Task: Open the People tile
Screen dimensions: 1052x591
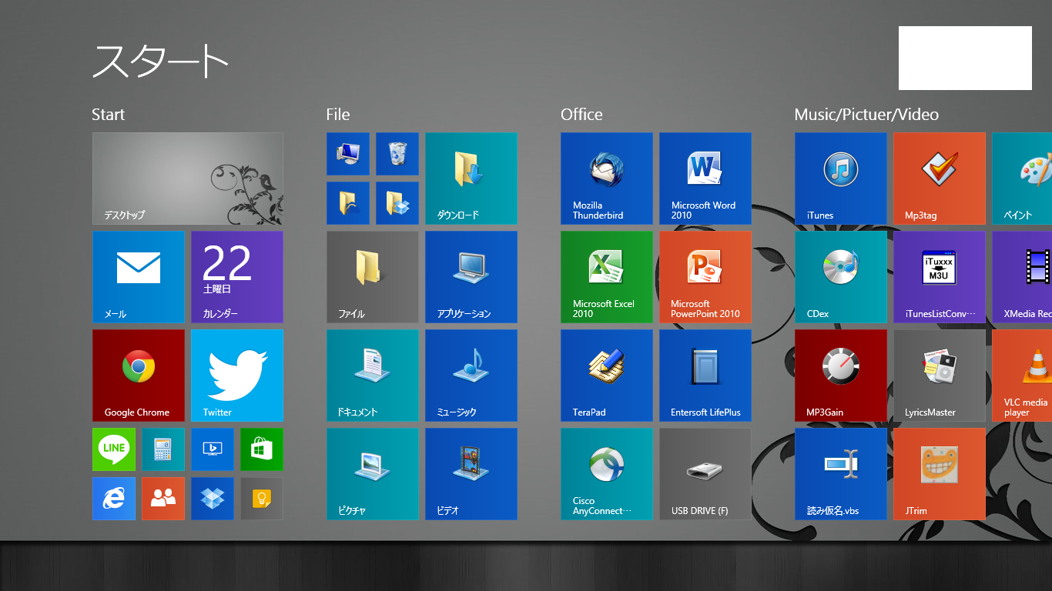Action: 163,499
